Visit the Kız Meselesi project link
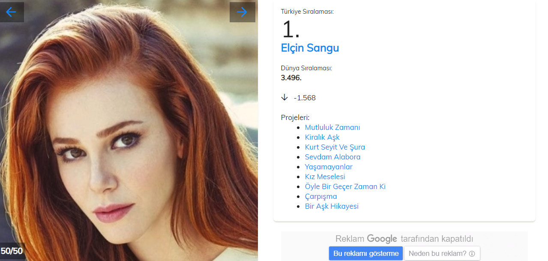 pos(325,177)
